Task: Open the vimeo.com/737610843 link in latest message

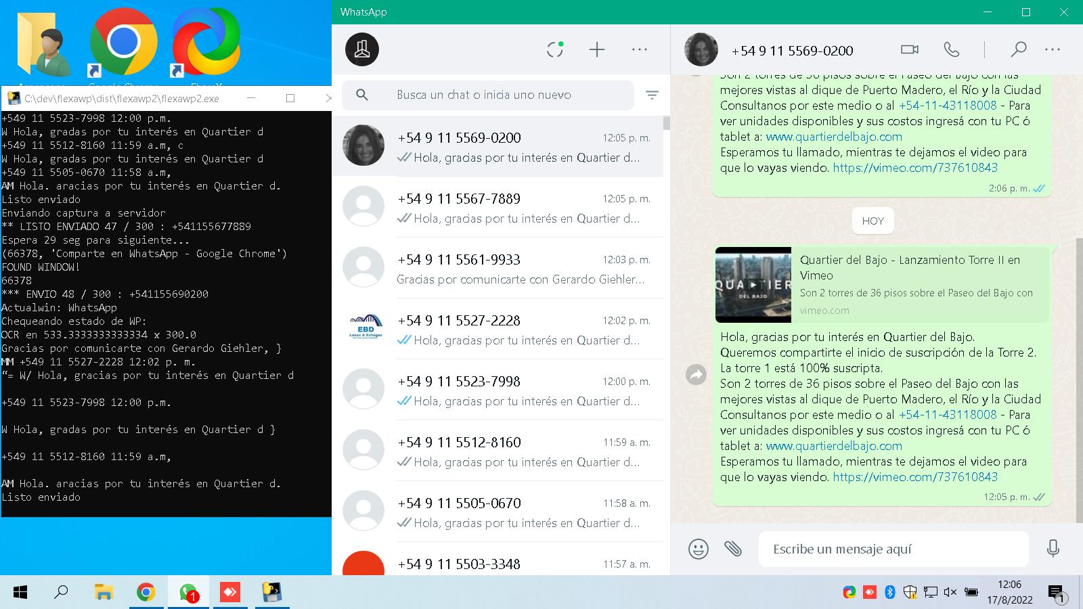Action: click(915, 477)
